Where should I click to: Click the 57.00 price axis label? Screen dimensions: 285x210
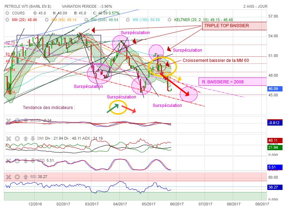point(273,16)
